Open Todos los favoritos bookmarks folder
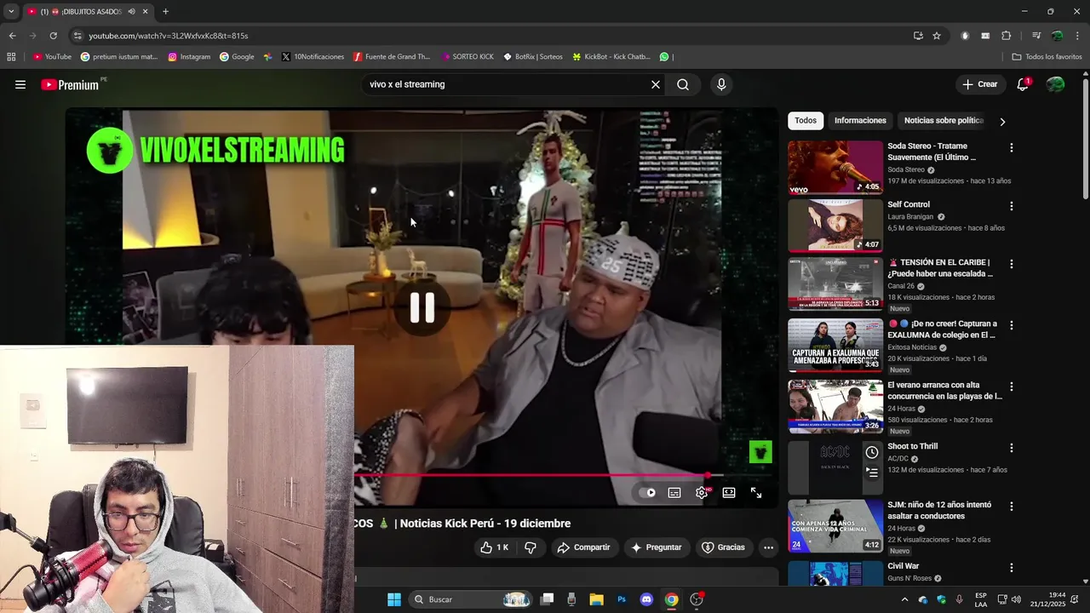The image size is (1090, 613). click(x=1047, y=57)
